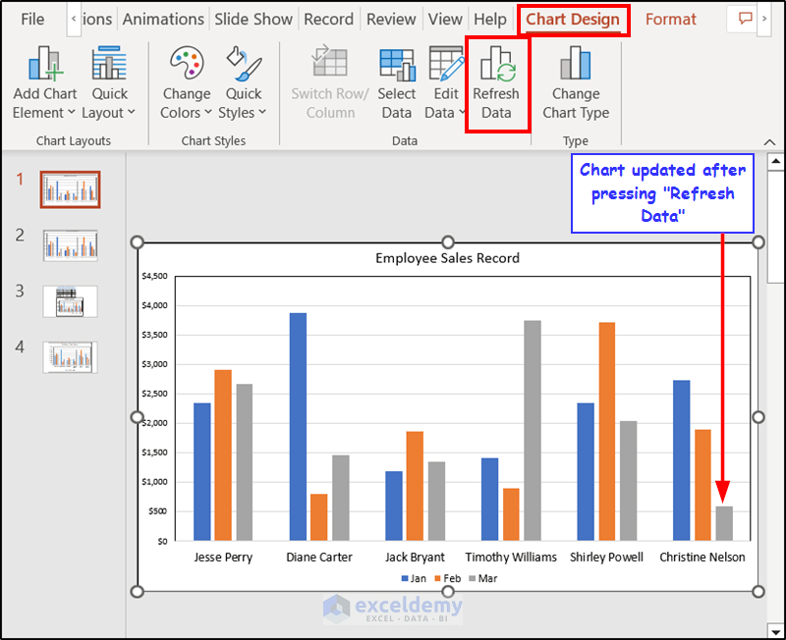Select slide 3 thumbnail

(70, 301)
